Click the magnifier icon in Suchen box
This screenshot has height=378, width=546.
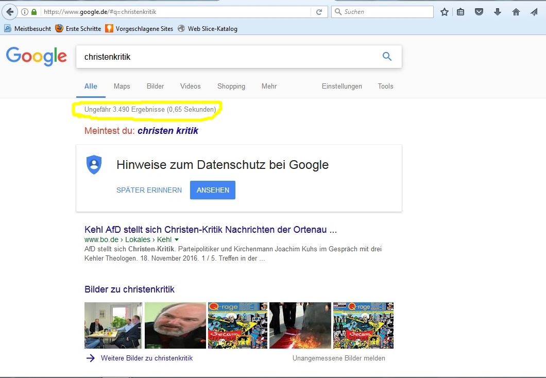pos(338,11)
